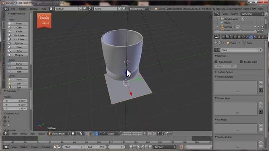Open the Help menu
This screenshot has width=269, height=151.
coord(44,8)
